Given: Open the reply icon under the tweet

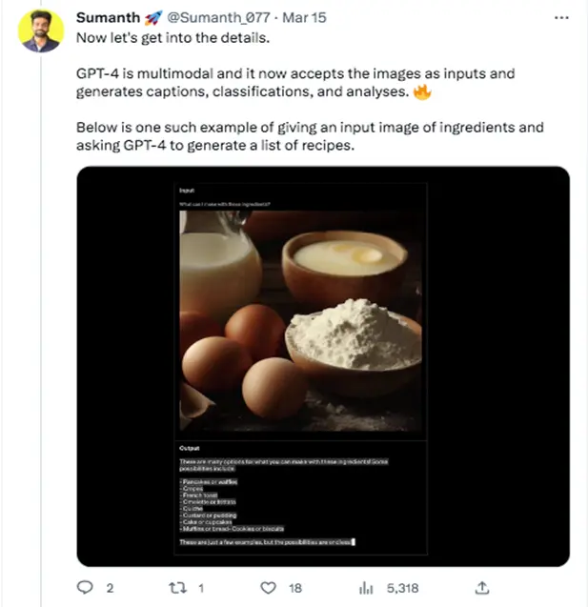Looking at the screenshot, I should [x=84, y=588].
